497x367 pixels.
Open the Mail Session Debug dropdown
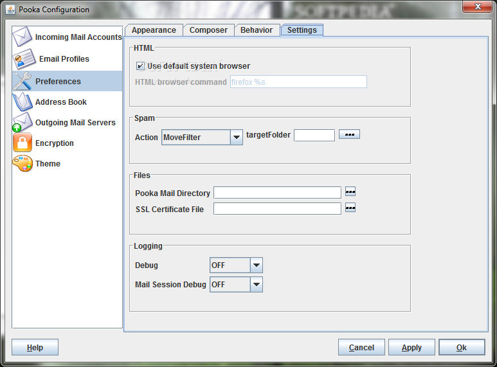pos(236,284)
